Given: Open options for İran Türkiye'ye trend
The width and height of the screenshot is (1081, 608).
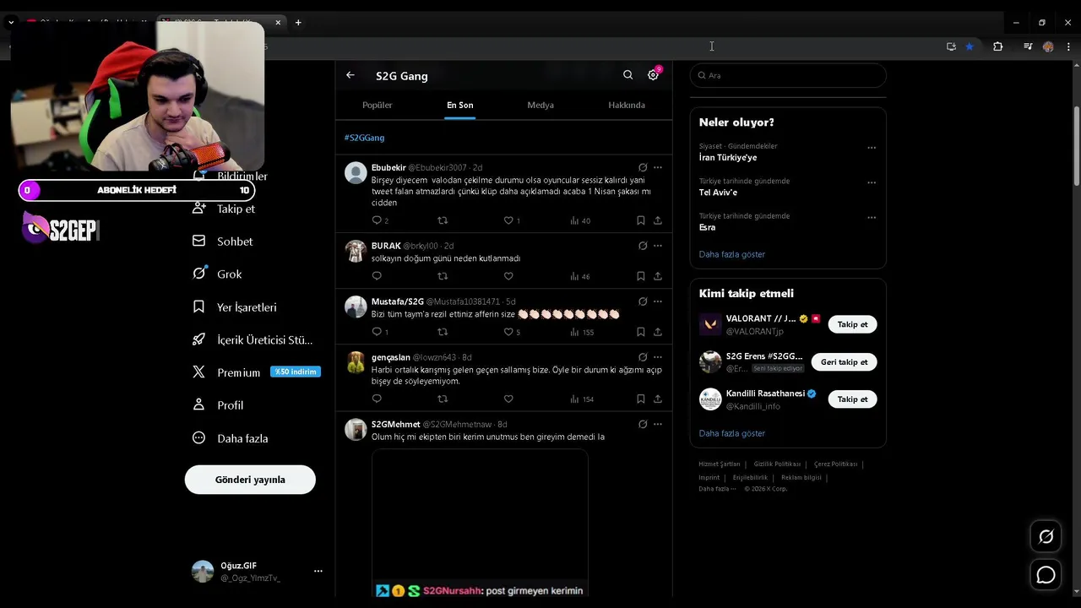Looking at the screenshot, I should (872, 148).
